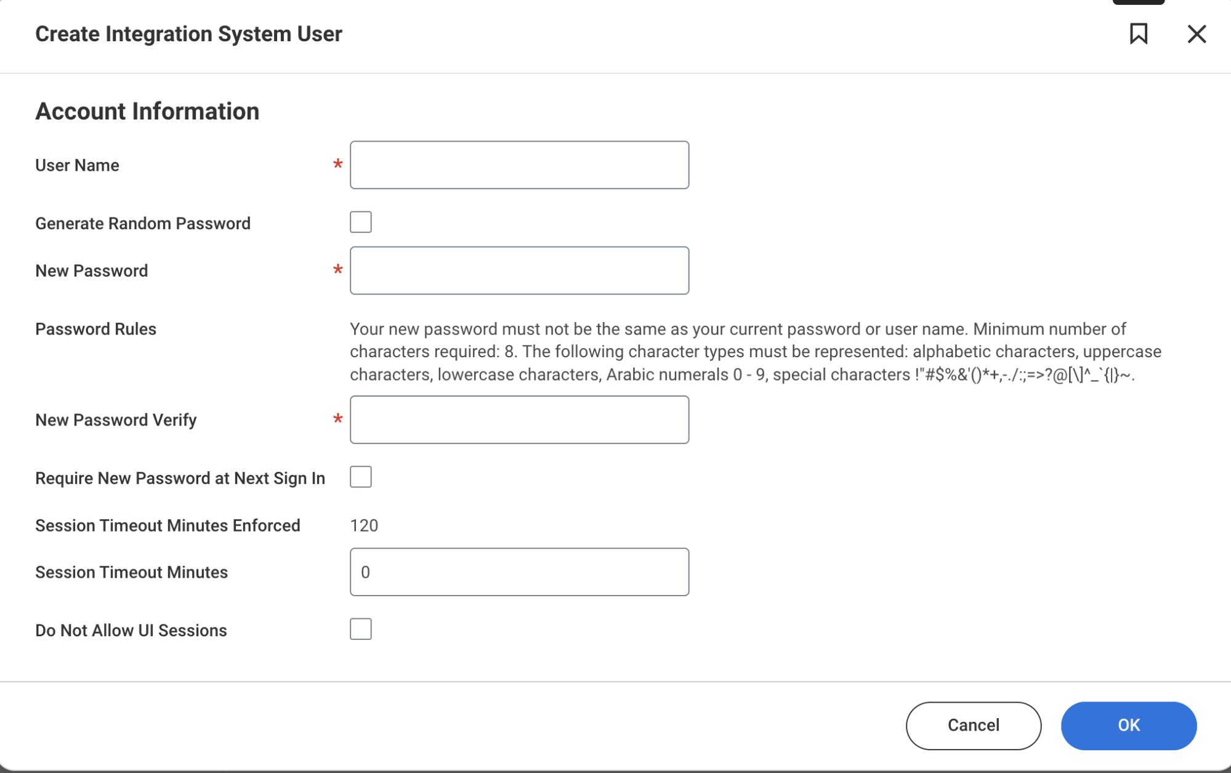Click the bookmark icon in dialog header

[x=1138, y=34]
